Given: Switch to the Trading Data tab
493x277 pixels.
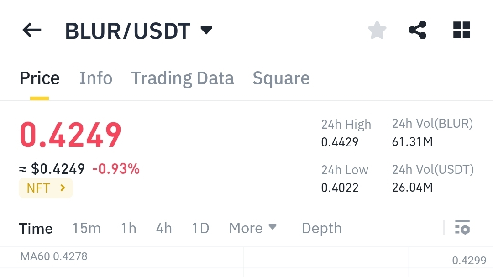Looking at the screenshot, I should [182, 78].
